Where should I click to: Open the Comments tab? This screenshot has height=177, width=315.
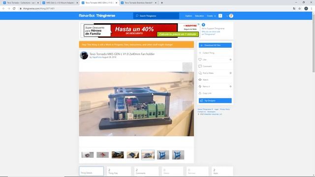click(x=146, y=171)
